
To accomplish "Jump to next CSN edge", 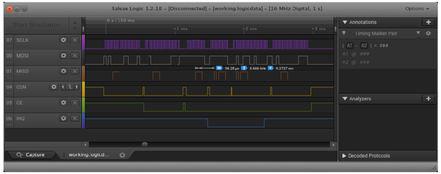I will tap(76, 87).
